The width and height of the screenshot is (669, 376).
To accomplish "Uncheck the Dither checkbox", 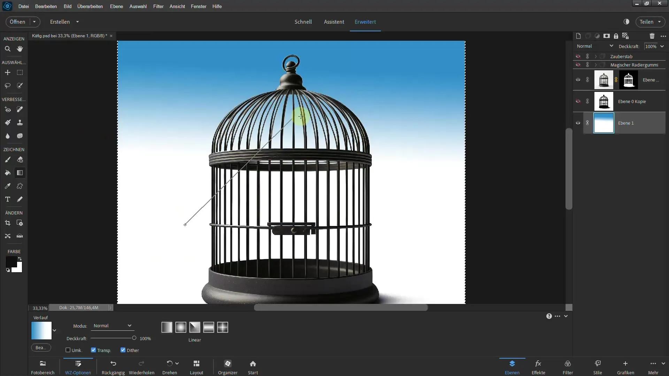I will coord(123,350).
